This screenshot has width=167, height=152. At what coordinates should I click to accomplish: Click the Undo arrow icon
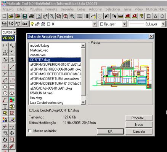[x=107, y=16]
